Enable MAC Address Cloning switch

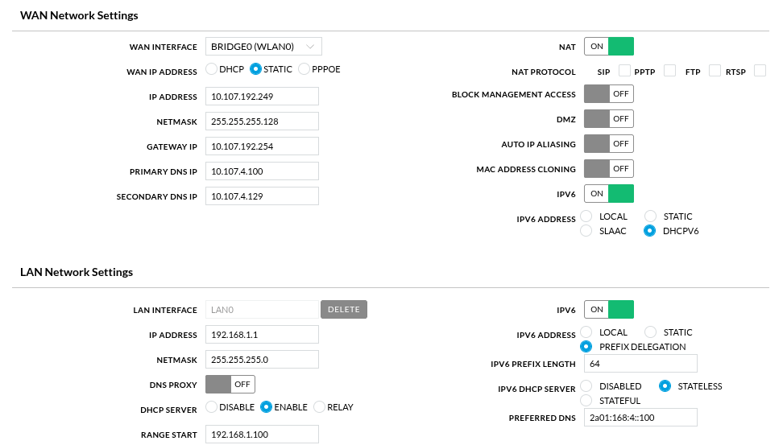[x=608, y=169]
